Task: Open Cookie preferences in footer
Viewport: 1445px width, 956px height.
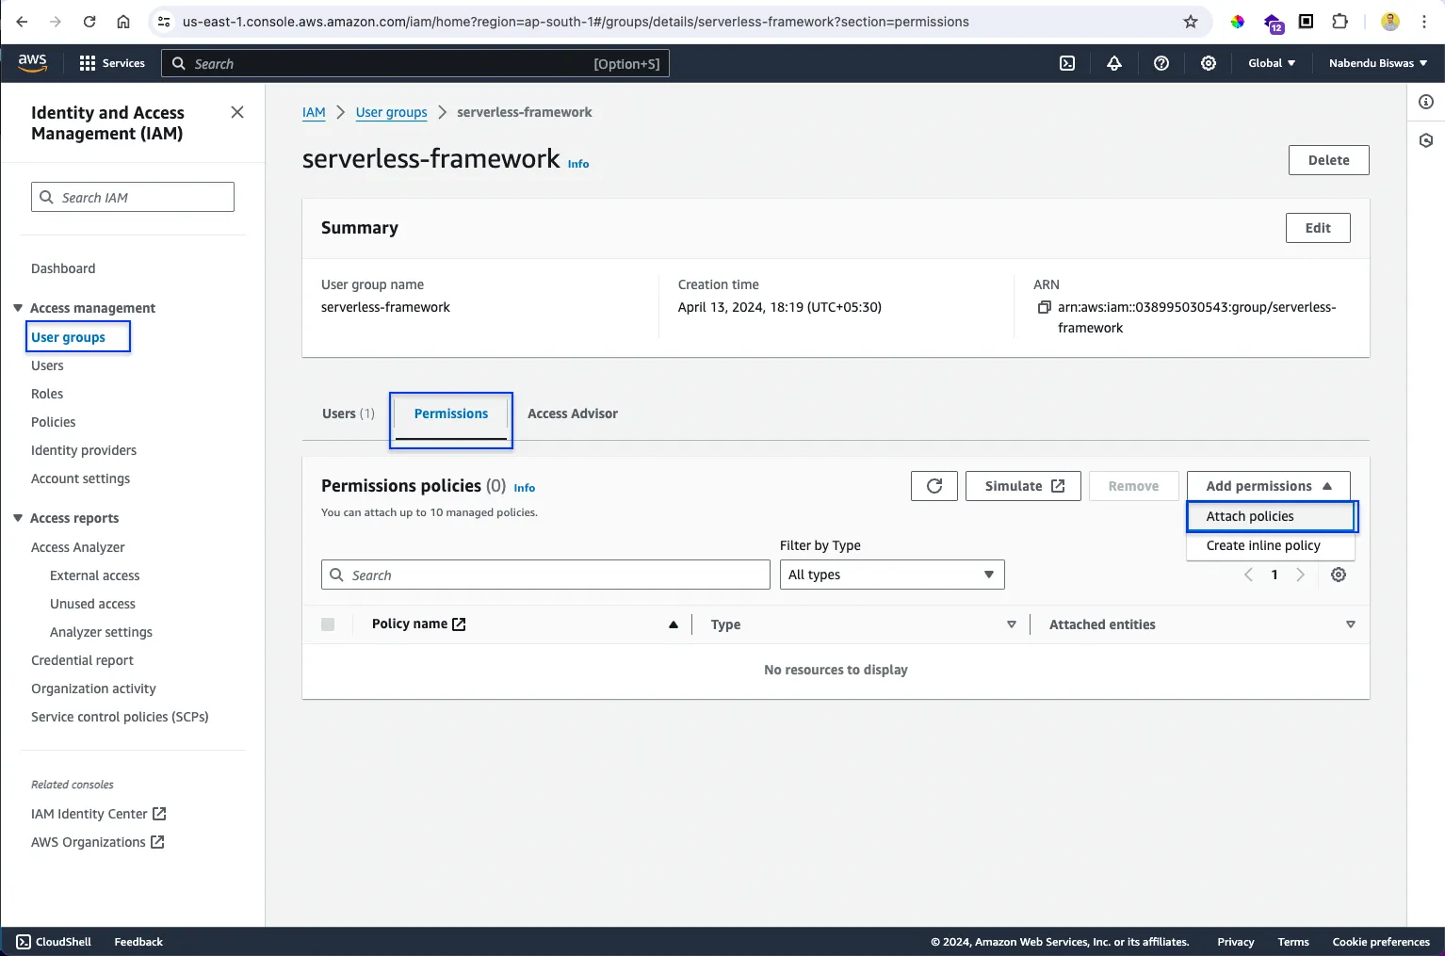Action: tap(1381, 942)
